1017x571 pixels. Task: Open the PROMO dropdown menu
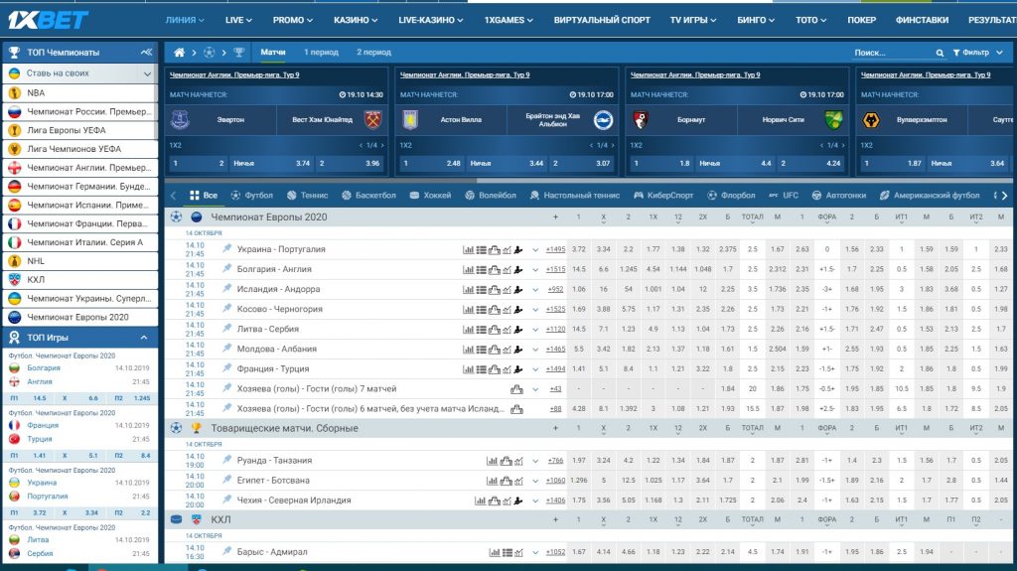[x=293, y=20]
